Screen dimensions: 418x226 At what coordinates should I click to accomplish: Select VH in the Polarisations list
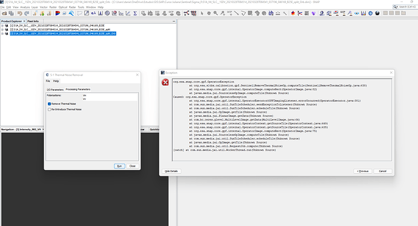84,95
